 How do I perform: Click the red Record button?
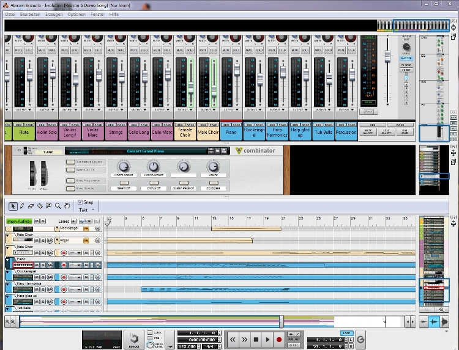point(279,338)
